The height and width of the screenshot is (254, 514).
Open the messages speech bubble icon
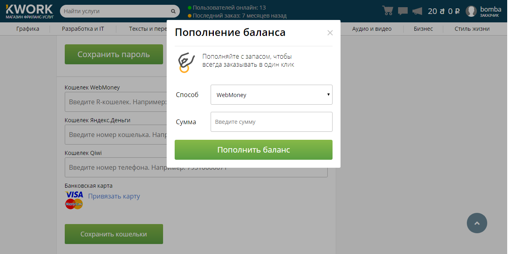[403, 11]
